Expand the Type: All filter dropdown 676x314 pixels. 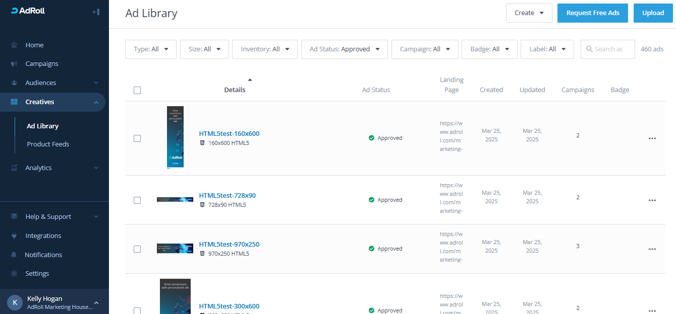(150, 49)
